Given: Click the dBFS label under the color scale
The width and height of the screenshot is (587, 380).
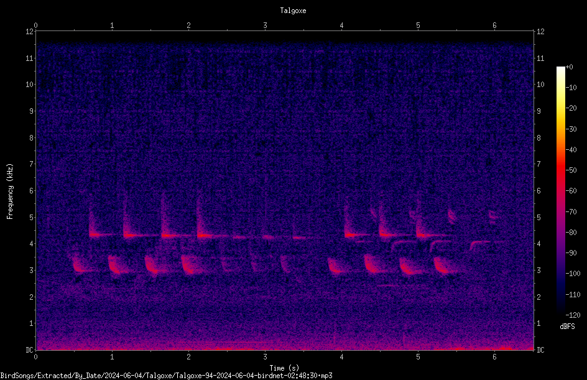Looking at the screenshot, I should pyautogui.click(x=567, y=327).
